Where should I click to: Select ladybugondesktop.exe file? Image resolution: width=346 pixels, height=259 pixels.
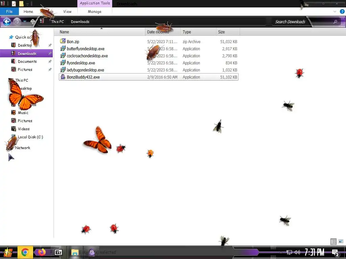click(149, 70)
